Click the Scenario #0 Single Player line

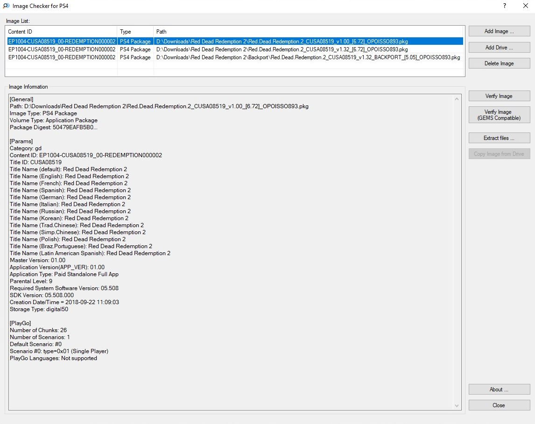click(59, 351)
